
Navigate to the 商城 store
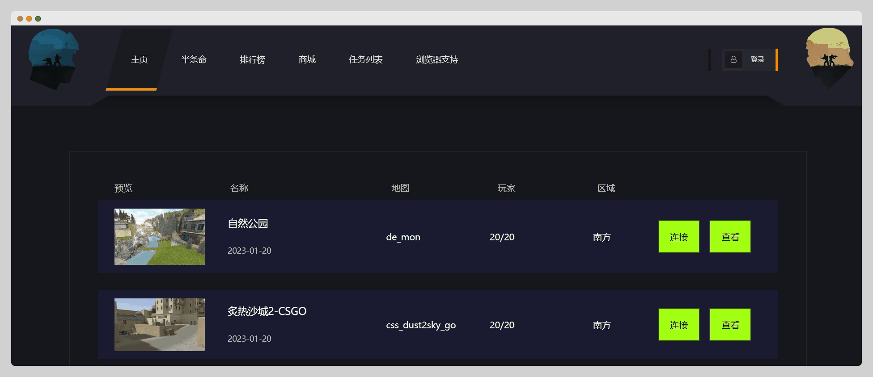(307, 59)
